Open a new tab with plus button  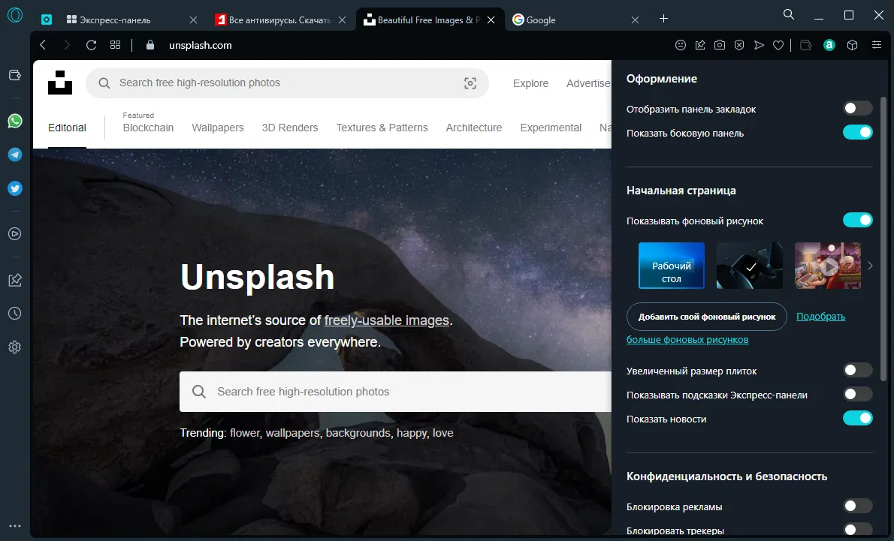tap(663, 19)
